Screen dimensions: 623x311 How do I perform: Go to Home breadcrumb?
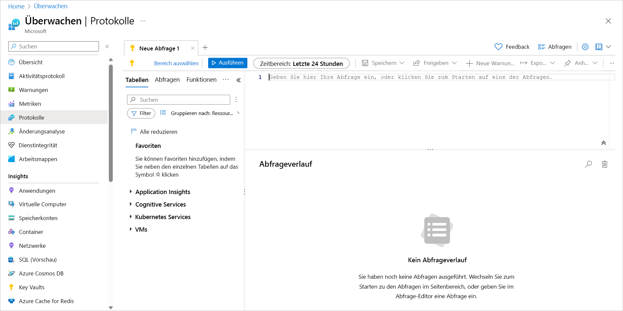coord(16,6)
